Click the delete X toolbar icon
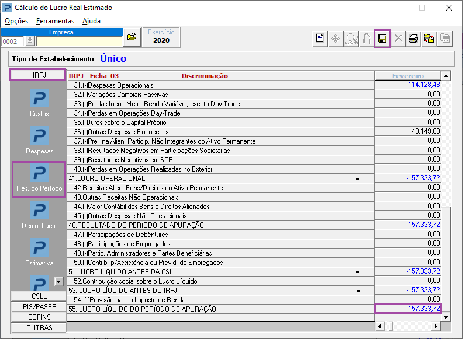The image size is (463, 339). click(x=398, y=39)
